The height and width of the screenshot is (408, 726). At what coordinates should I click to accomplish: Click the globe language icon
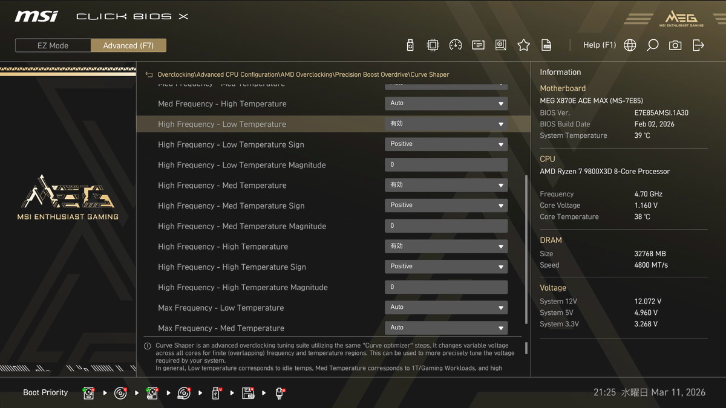[x=630, y=45]
